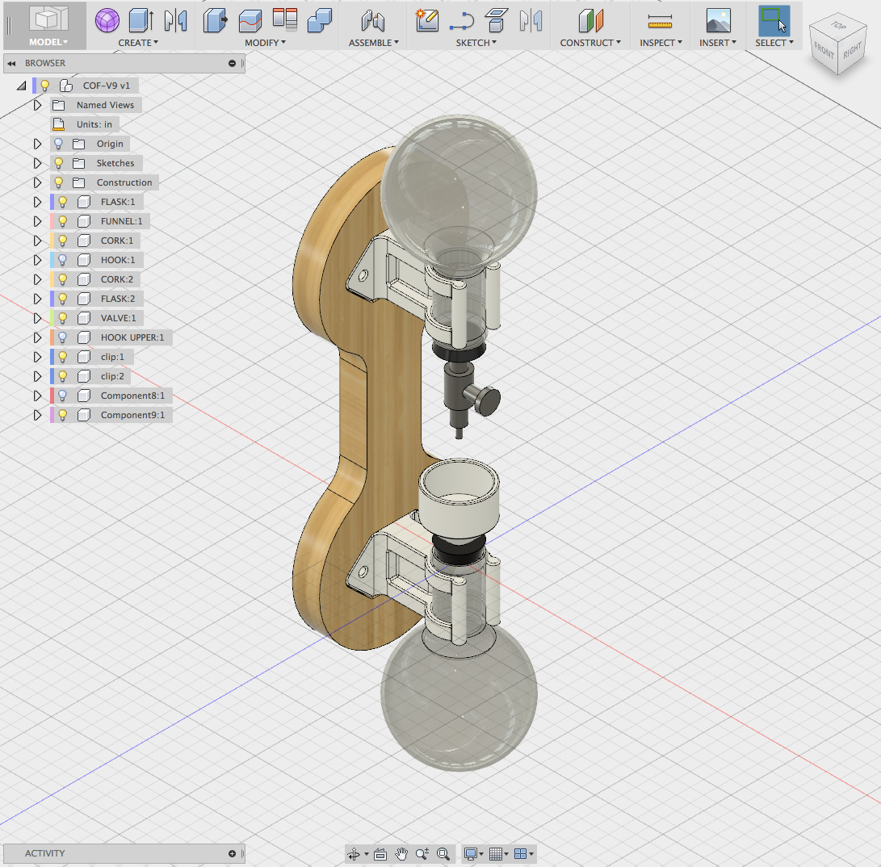Expand the ACTIVITY panel

click(232, 853)
